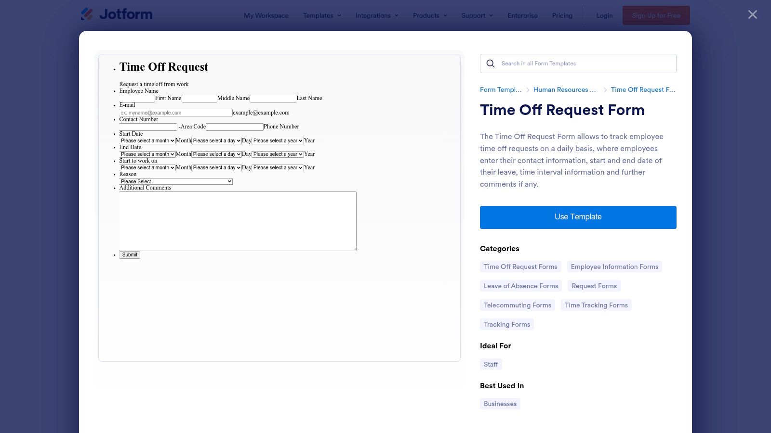
Task: Click the E-mail input field
Action: [176, 113]
